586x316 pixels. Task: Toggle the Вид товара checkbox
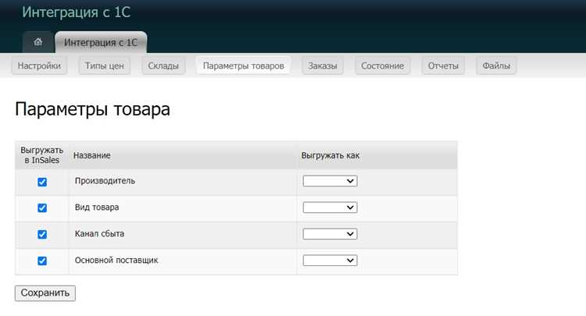pos(42,208)
